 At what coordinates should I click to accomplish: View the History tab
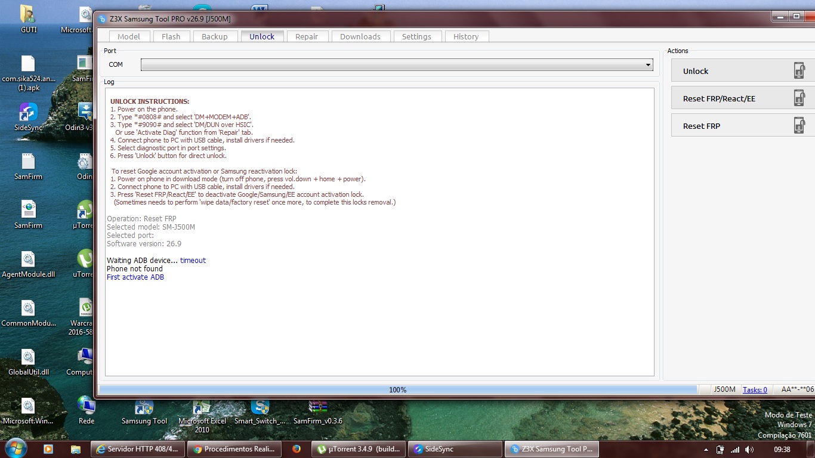(x=466, y=36)
